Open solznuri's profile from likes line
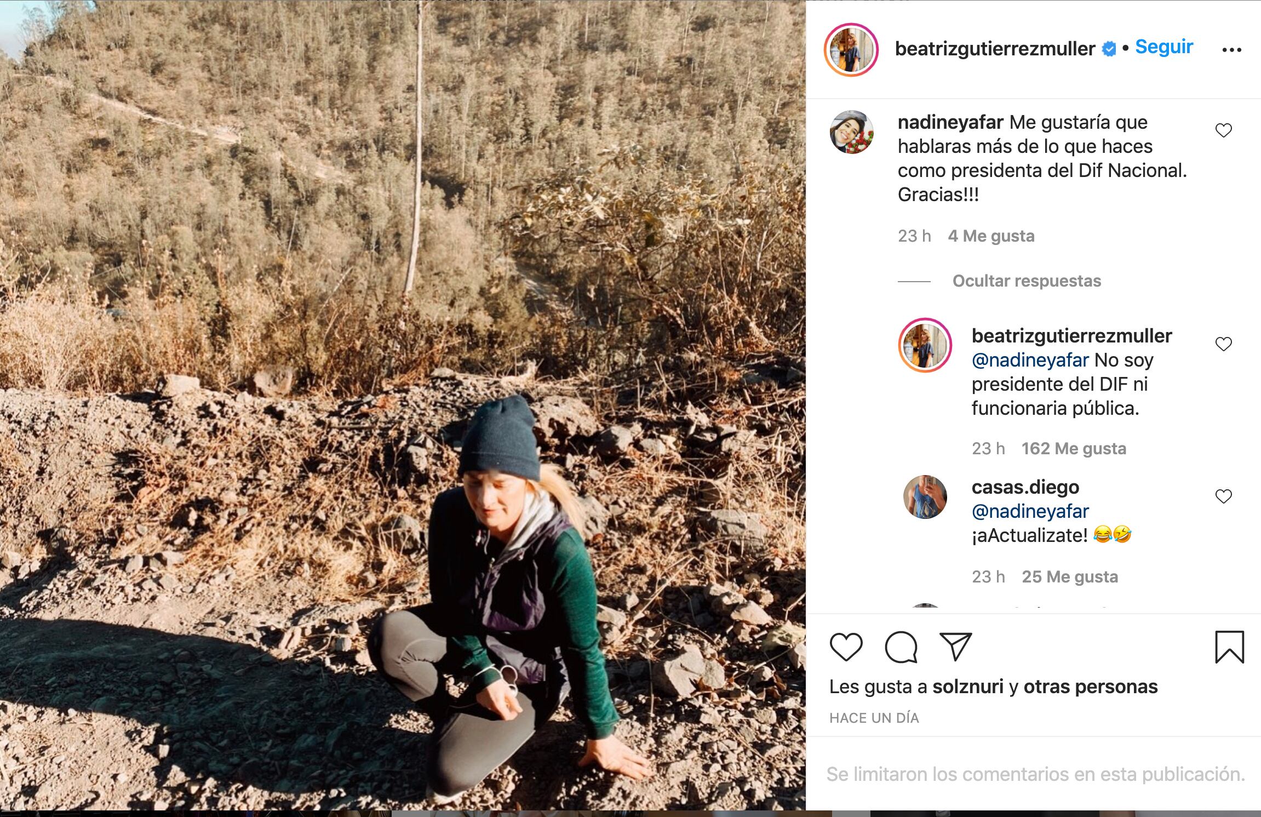This screenshot has height=817, width=1261. 968,687
